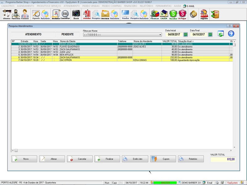Open the Finanças toolbar icon
Screen dimensions: 247x185
coord(155,14)
